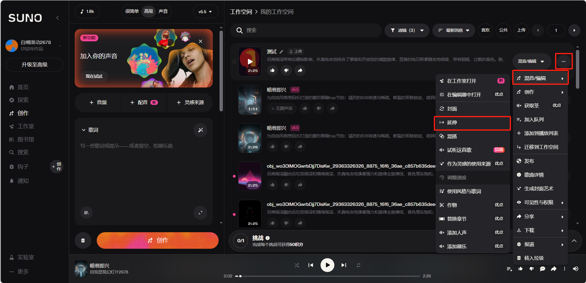Click the playback progress bar
The width and height of the screenshot is (586, 283).
click(329, 276)
